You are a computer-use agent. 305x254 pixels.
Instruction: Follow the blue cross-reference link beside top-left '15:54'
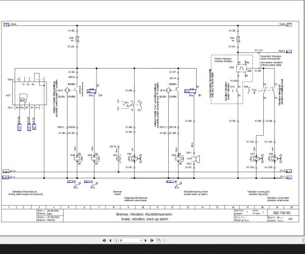[x=6, y=25]
